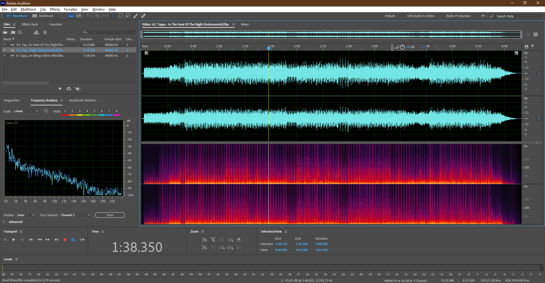Image resolution: width=545 pixels, height=283 pixels.
Task: Click the Play button in Transport
Action: pos(14,240)
